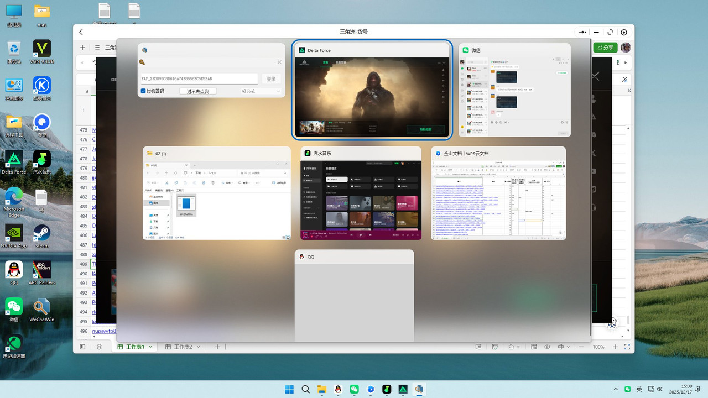Go back in the 三角洲-货号 window

coord(81,32)
